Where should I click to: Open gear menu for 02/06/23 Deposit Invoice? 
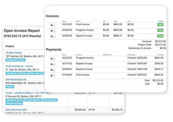tap(53, 36)
